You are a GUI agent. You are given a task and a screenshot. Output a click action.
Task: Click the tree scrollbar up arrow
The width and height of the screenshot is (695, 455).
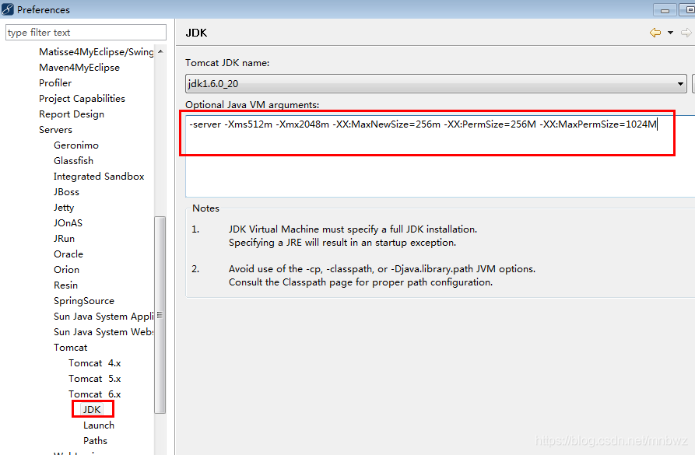tap(160, 52)
